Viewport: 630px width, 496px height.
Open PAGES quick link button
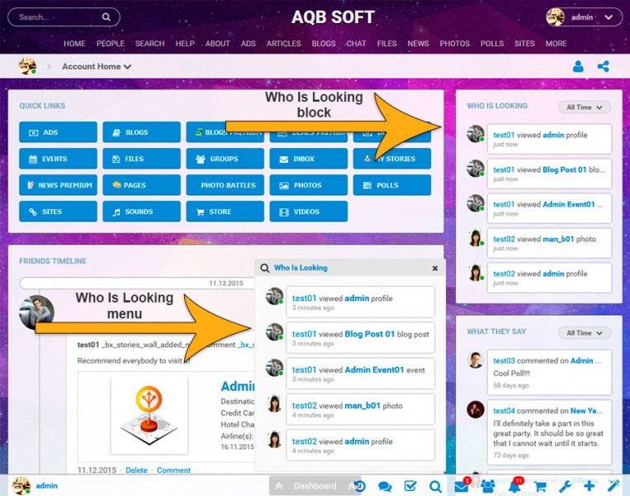click(141, 185)
